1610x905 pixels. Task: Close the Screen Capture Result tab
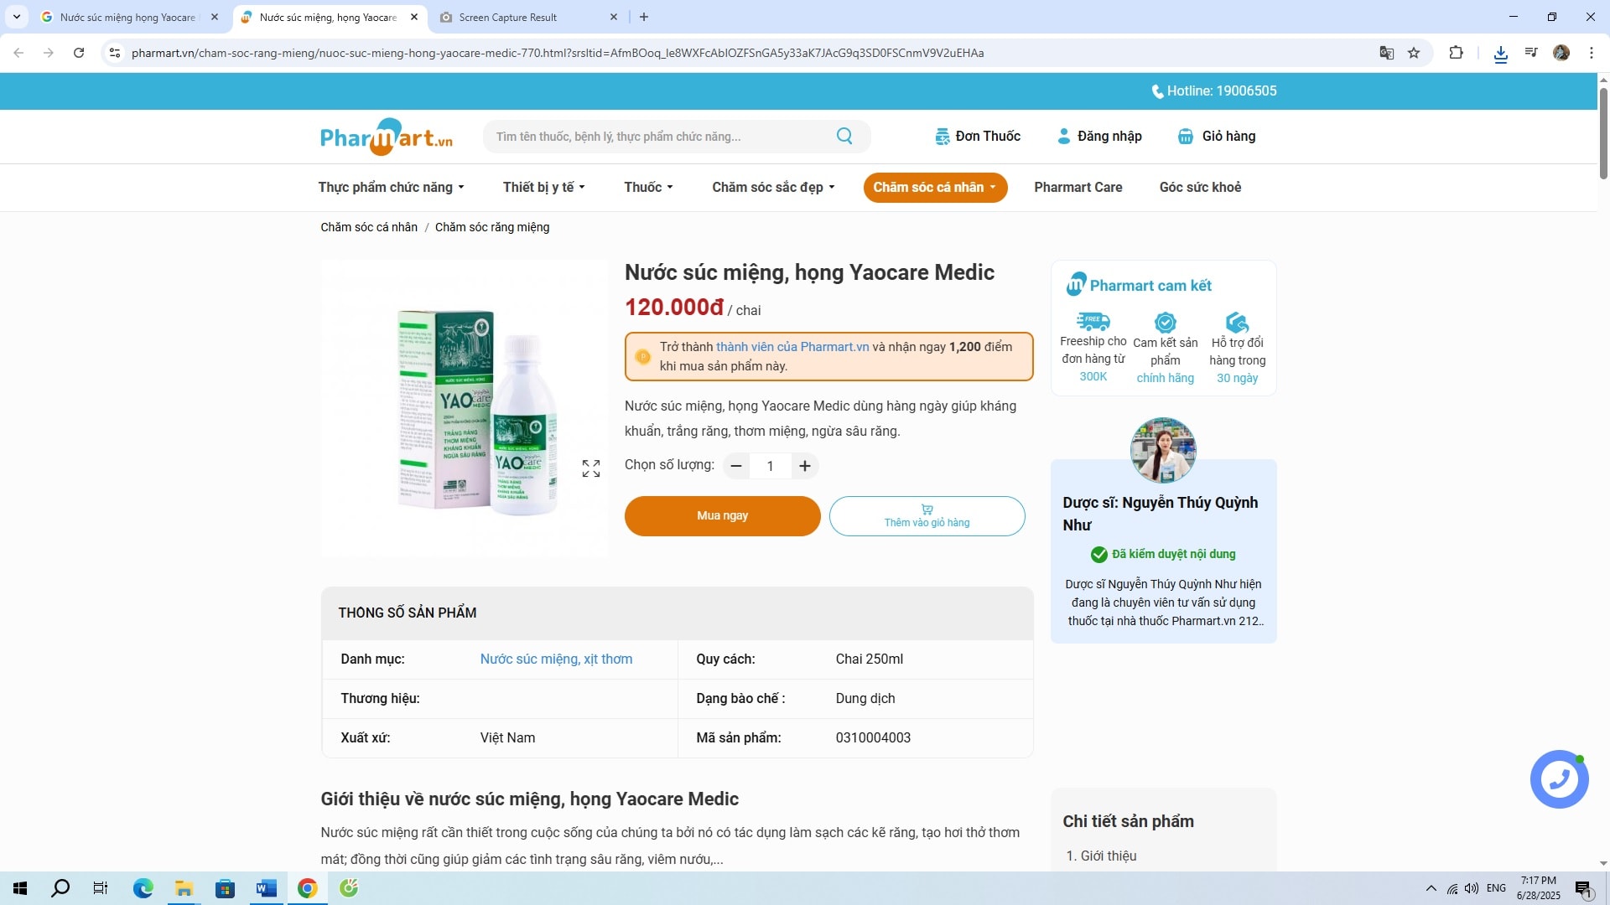[614, 17]
